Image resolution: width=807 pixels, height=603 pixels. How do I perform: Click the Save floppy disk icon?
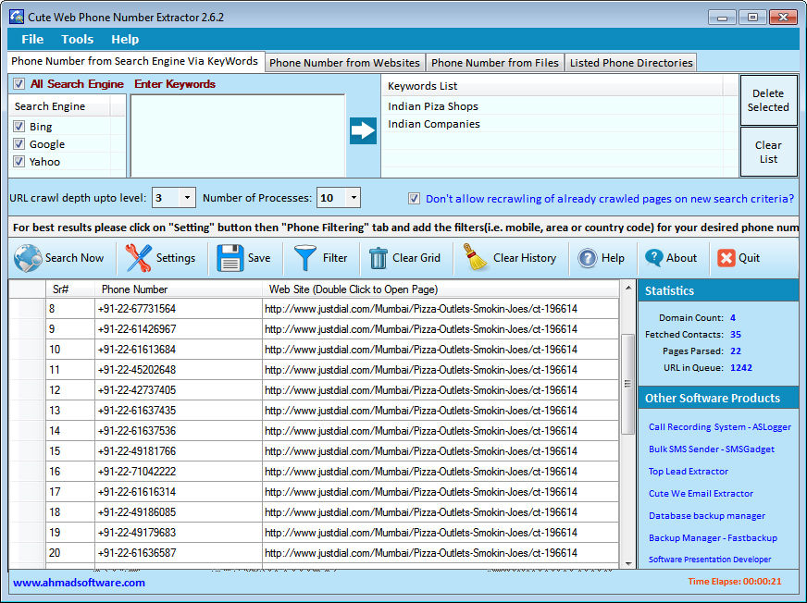coord(230,258)
